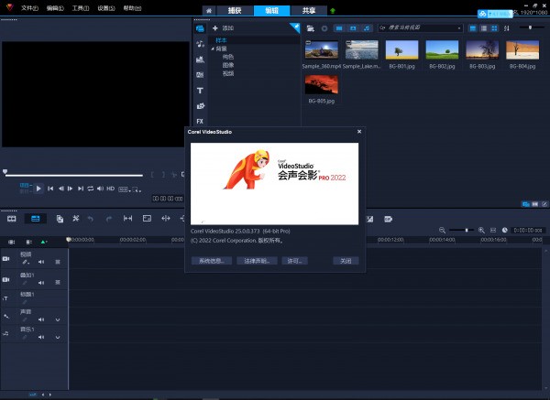550x400 pixels.
Task: Open the Title (T) library panel
Action: (x=200, y=90)
